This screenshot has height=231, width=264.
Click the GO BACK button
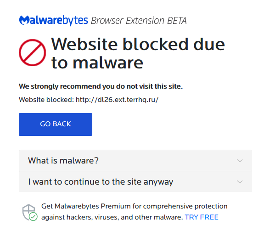pos(56,124)
